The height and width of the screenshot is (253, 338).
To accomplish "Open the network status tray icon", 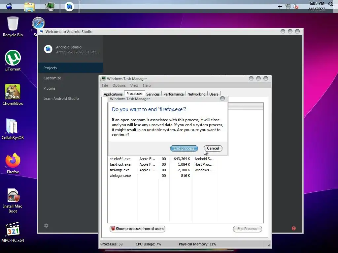I will point(287,7).
